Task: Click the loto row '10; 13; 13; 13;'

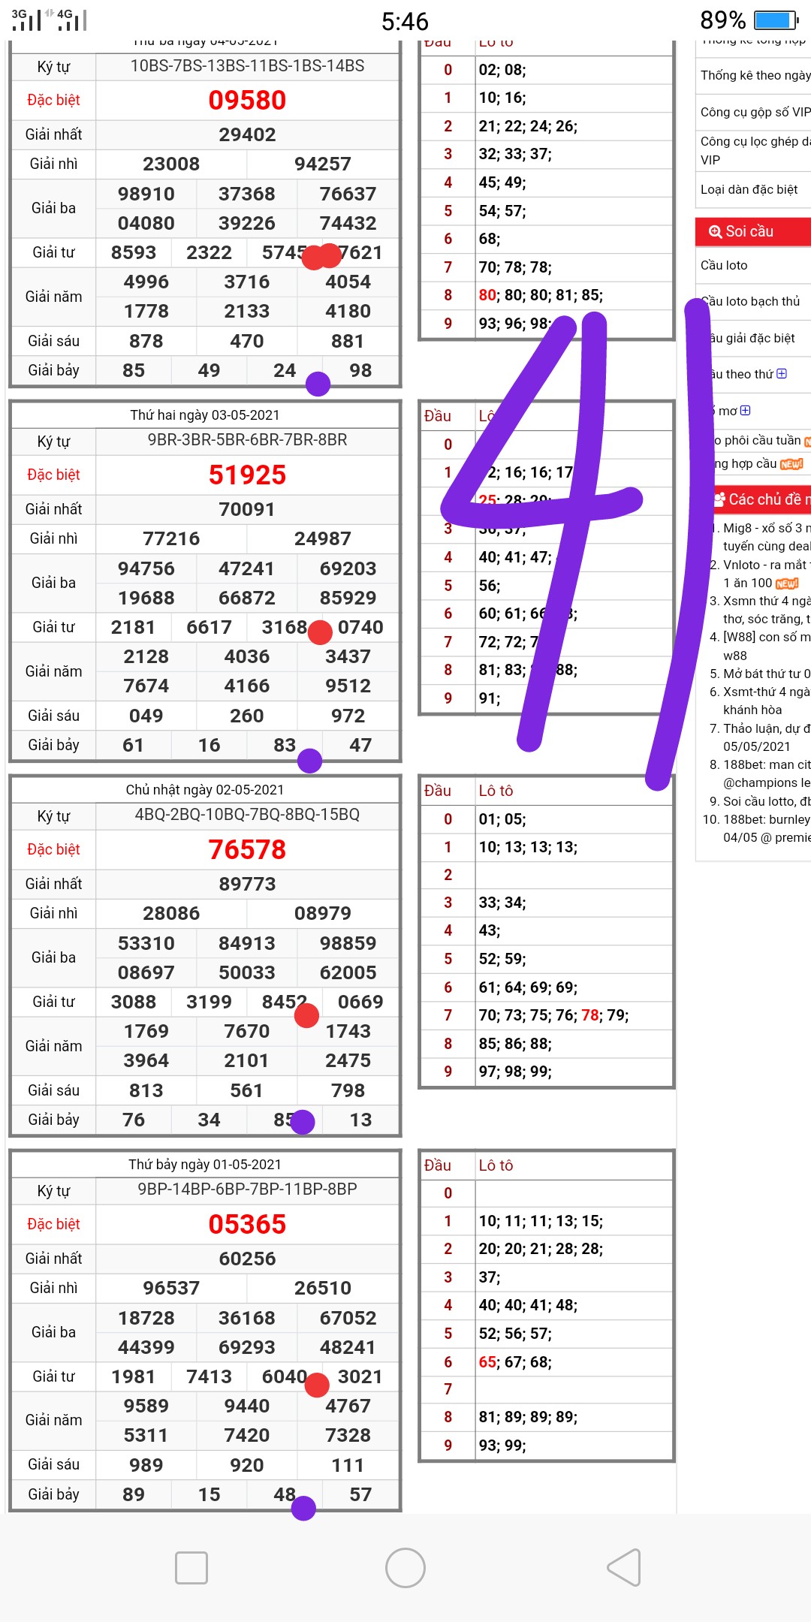Action: [529, 847]
